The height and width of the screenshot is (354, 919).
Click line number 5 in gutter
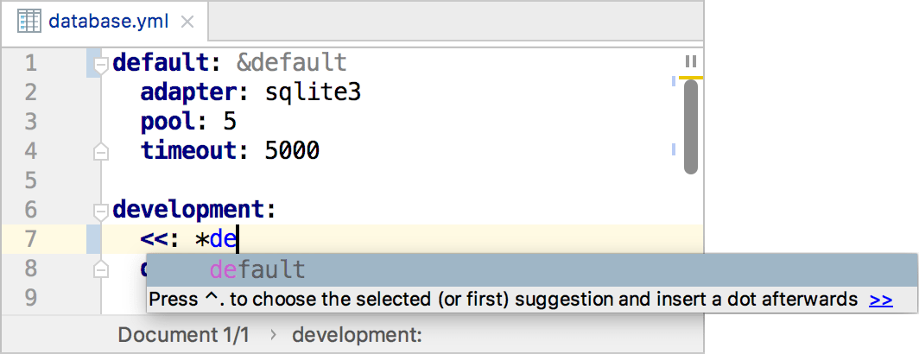click(31, 180)
